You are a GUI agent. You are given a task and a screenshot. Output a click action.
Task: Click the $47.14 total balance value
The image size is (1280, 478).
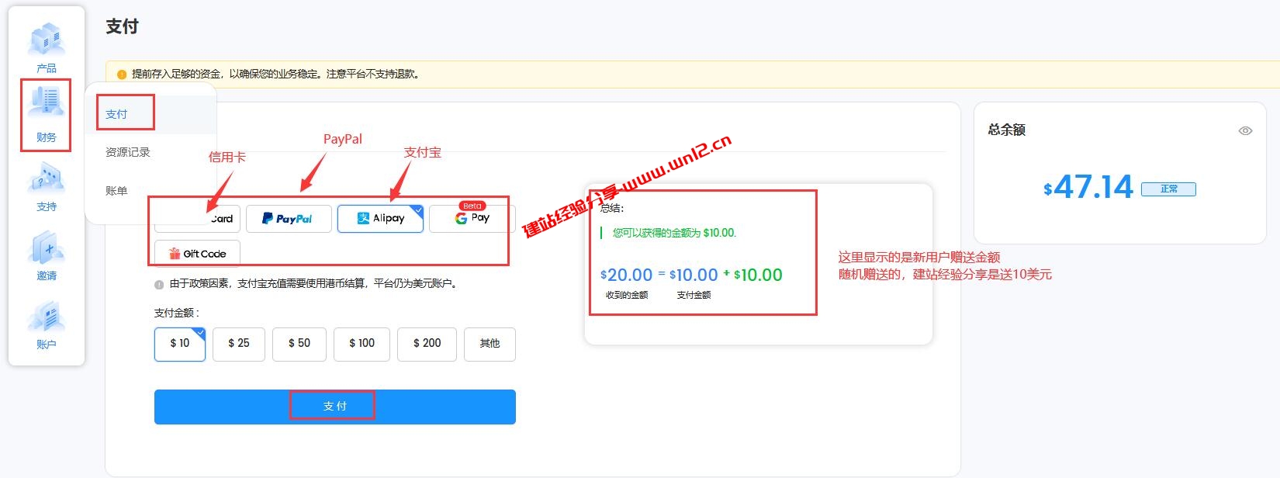[x=1088, y=187]
